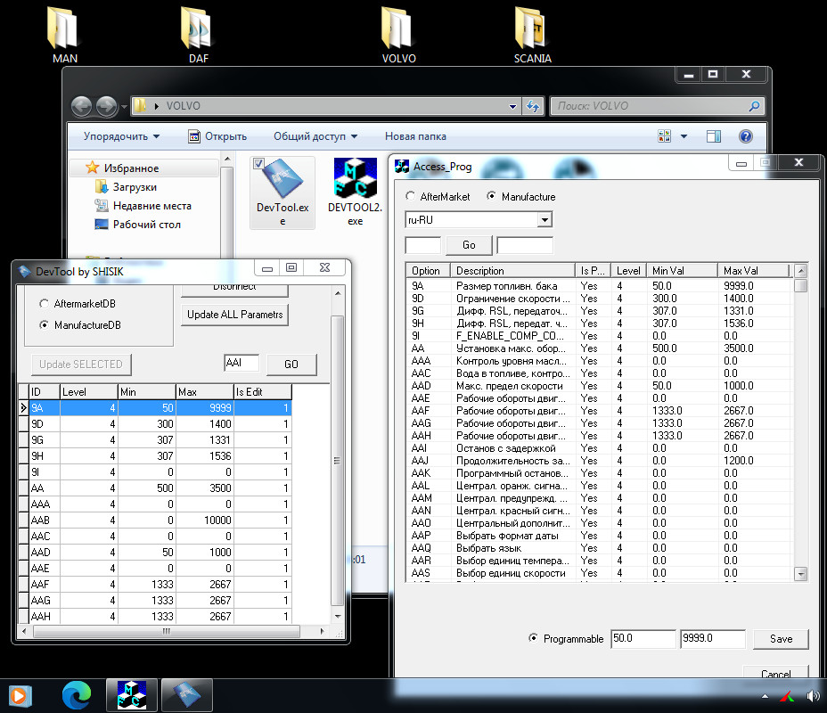The height and width of the screenshot is (713, 827).
Task: Expand the Общий доступ dropdown
Action: click(315, 136)
